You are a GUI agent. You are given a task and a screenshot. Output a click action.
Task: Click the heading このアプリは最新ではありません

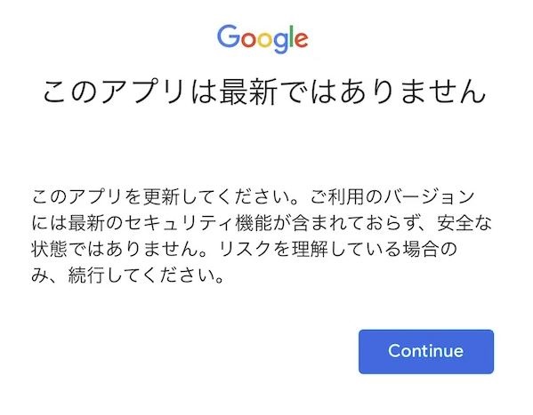(264, 92)
